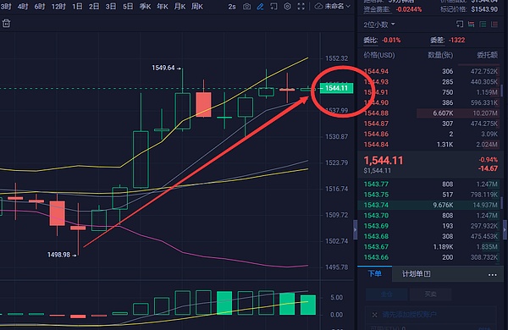This screenshot has height=330, width=508.
Task: Show only sell orders in order book
Action: tap(494, 24)
